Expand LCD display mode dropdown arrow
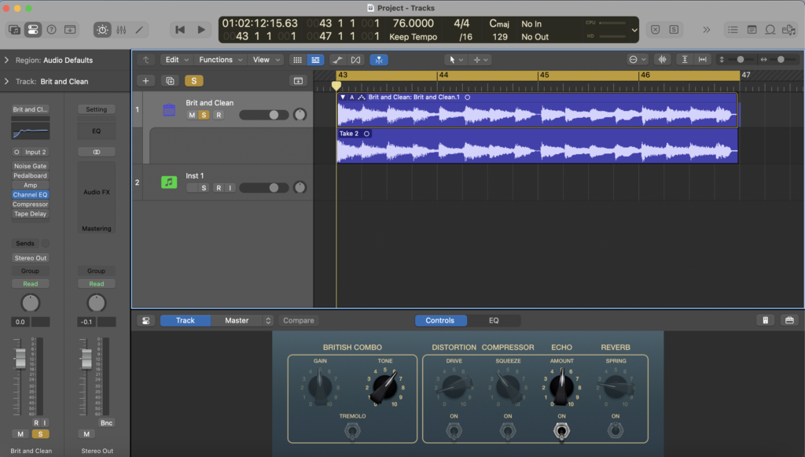 634,30
